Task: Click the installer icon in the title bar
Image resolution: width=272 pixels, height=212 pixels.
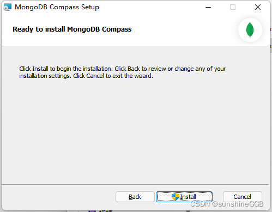Action: pos(8,7)
